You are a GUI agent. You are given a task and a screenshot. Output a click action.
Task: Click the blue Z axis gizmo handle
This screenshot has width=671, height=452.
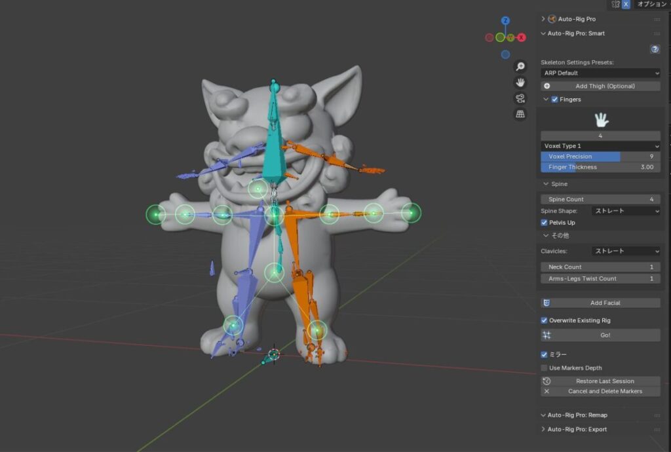(x=505, y=22)
